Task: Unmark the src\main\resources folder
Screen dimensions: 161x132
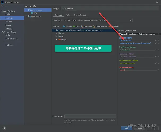Action: 159,56
